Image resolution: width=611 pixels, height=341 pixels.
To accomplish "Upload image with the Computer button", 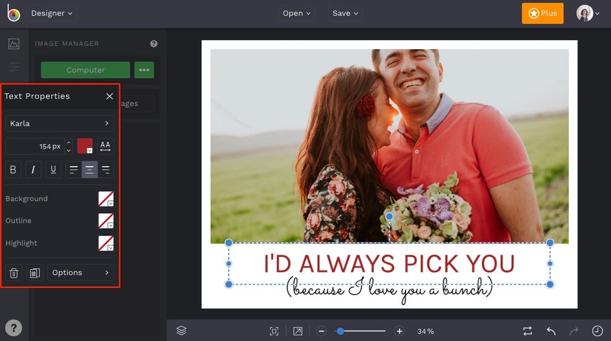I will click(85, 70).
